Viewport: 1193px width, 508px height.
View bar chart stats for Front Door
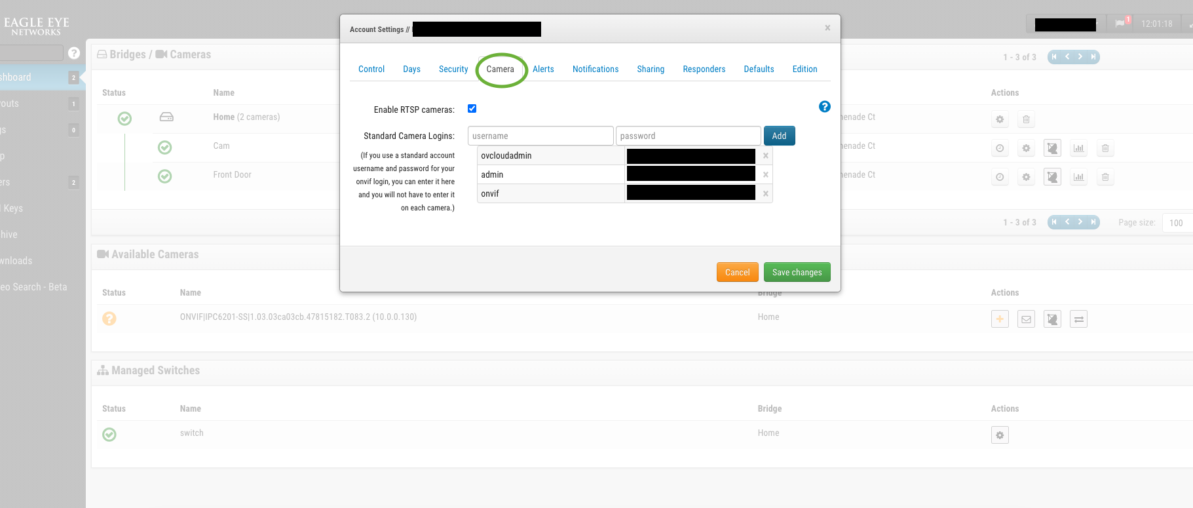(1078, 177)
